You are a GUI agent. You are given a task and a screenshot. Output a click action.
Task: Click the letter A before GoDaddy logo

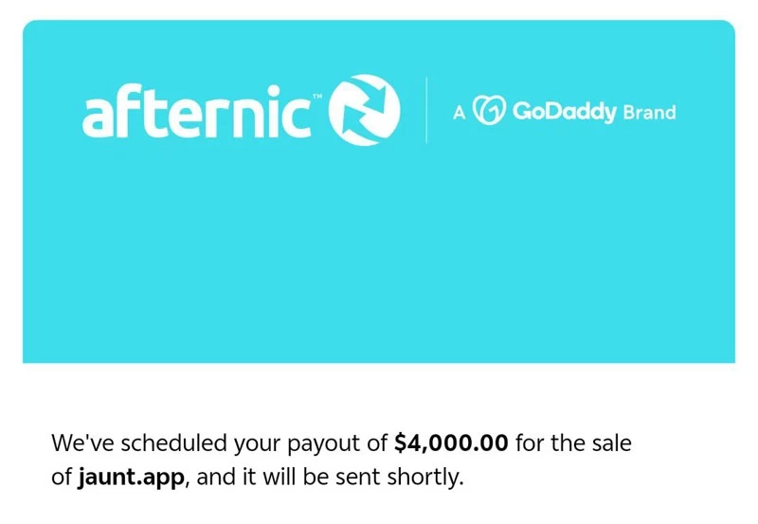460,113
